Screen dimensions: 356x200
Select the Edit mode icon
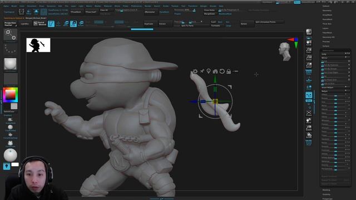51,24
